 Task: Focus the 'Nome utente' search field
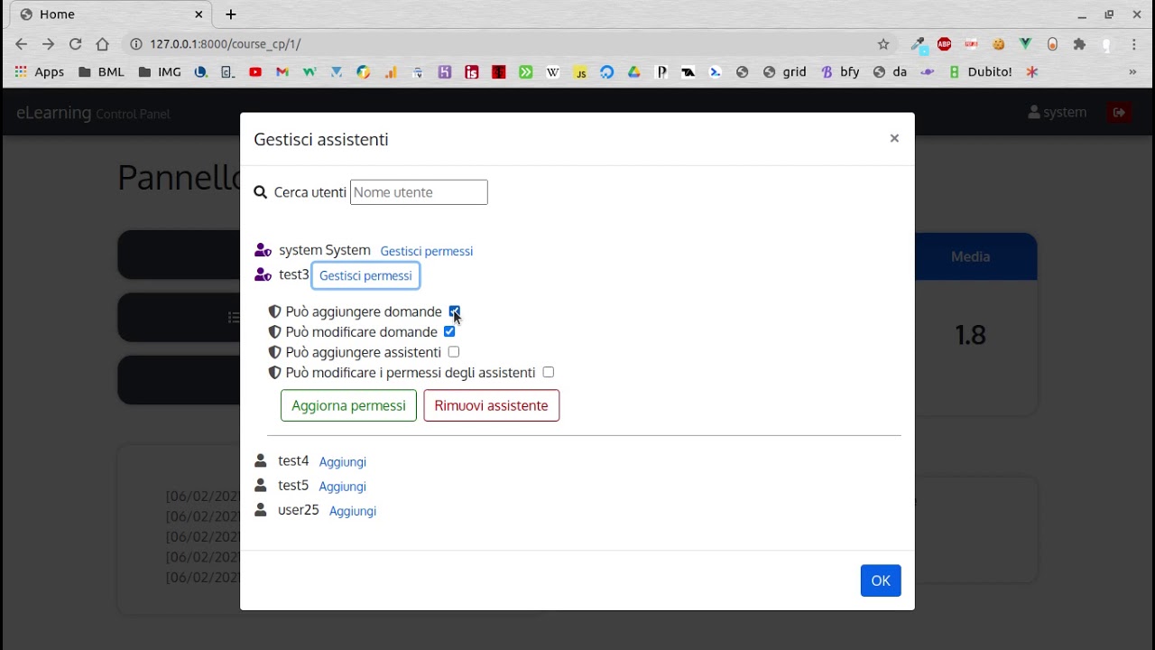click(x=419, y=192)
